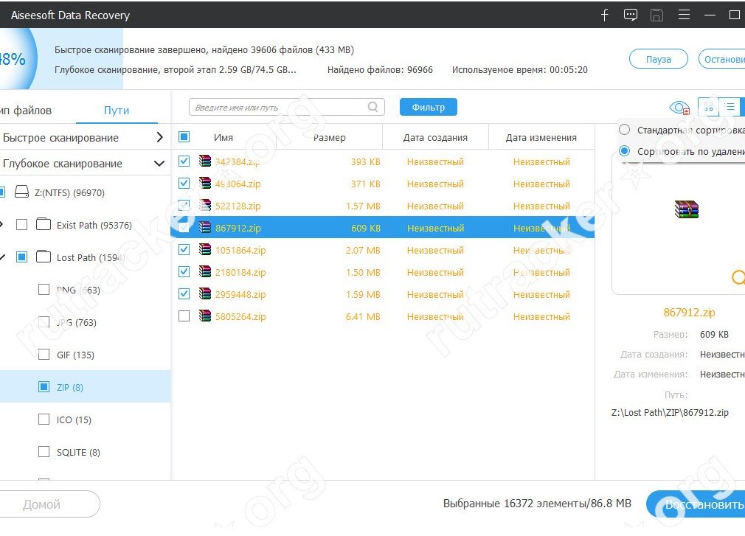Viewport: 745px width, 536px height.
Task: Click the 393 KB size cell
Action: pos(365,162)
